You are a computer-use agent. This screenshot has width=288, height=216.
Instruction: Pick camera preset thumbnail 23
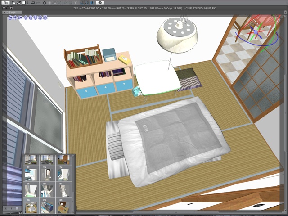(x=47, y=174)
